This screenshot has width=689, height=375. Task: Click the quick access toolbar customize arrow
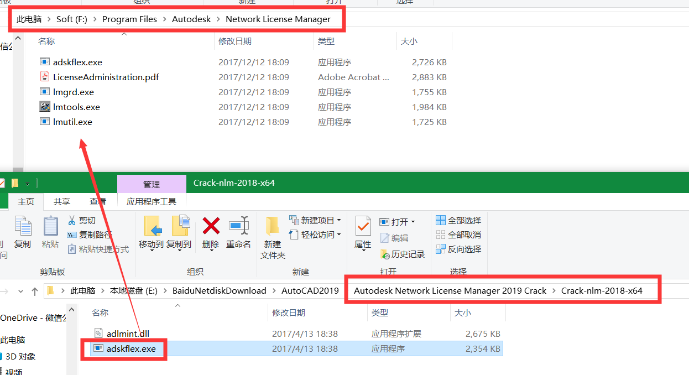27,183
